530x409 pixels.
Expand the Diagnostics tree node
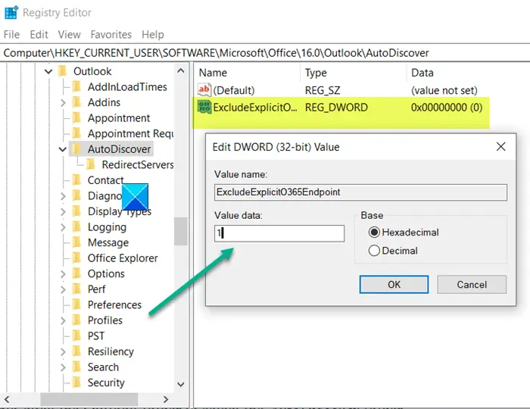point(63,195)
